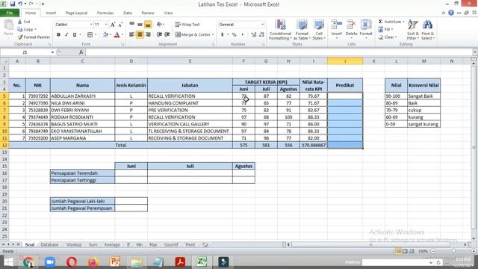
Task: Toggle Bold formatting
Action: coord(58,35)
